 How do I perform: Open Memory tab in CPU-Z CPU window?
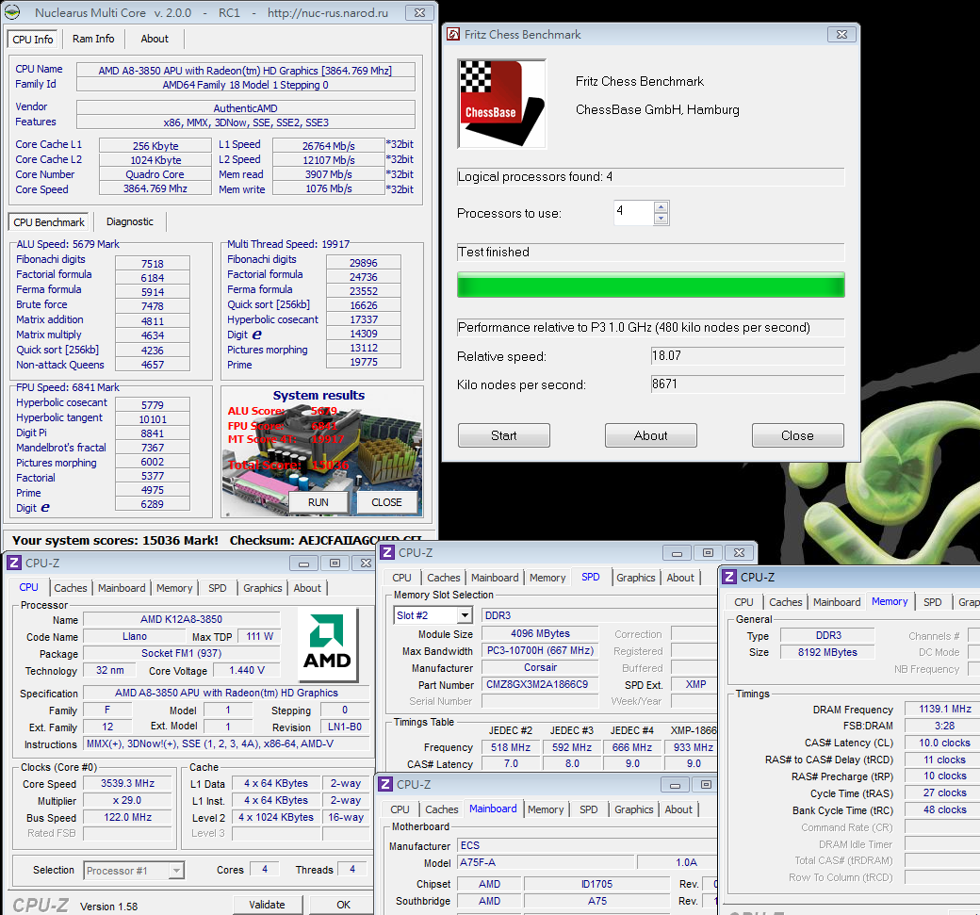click(x=174, y=587)
